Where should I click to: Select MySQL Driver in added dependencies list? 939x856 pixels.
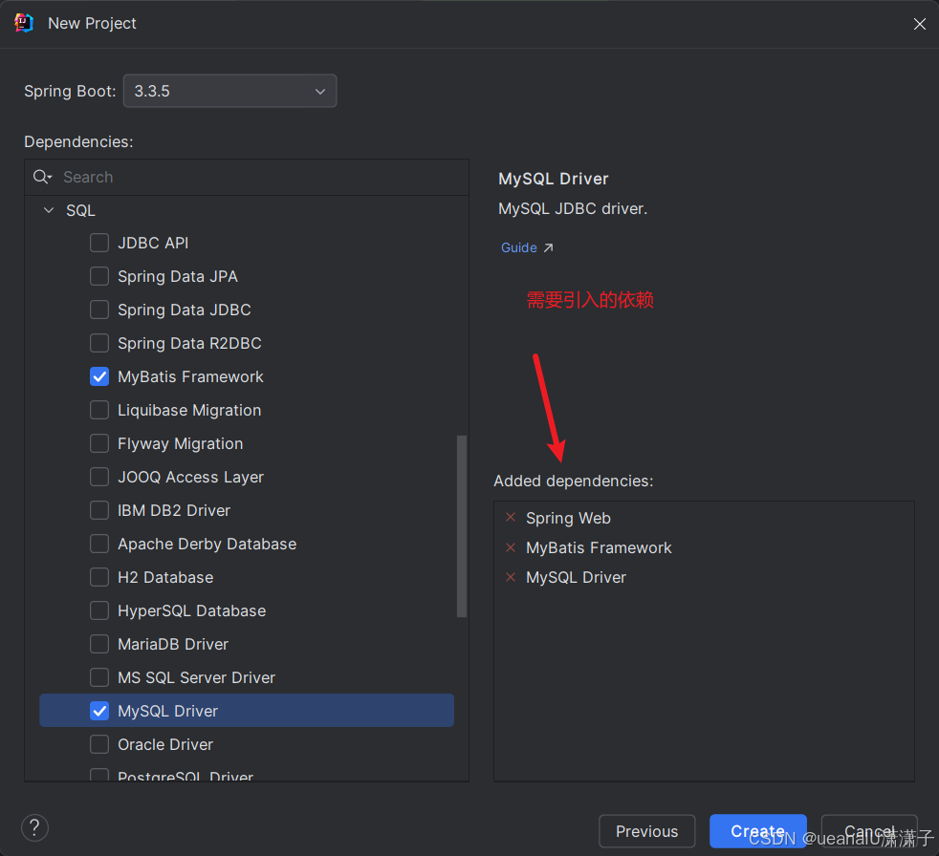pos(576,577)
